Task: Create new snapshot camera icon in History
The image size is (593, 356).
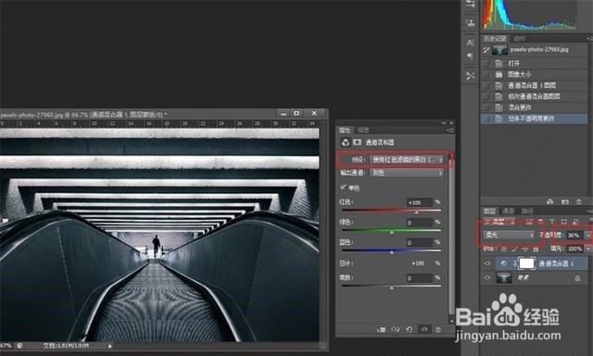Action: tap(565, 202)
